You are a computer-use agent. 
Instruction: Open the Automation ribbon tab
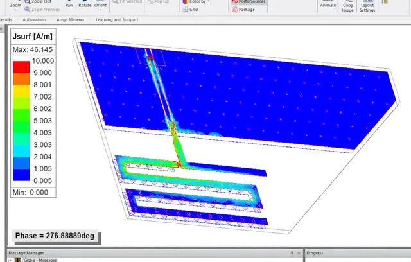[x=34, y=20]
